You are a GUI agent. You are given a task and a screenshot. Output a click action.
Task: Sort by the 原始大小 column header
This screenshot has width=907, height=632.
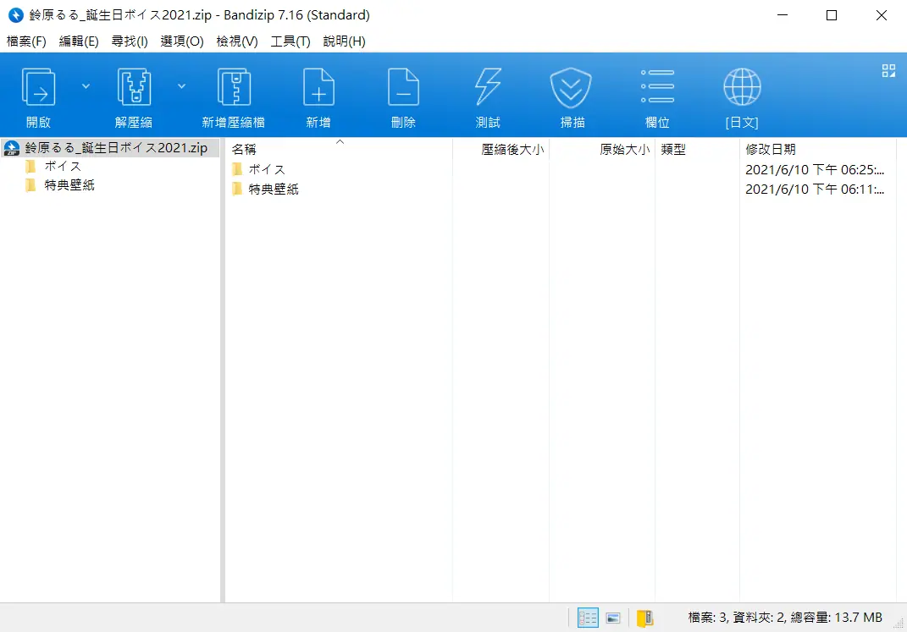pyautogui.click(x=602, y=149)
